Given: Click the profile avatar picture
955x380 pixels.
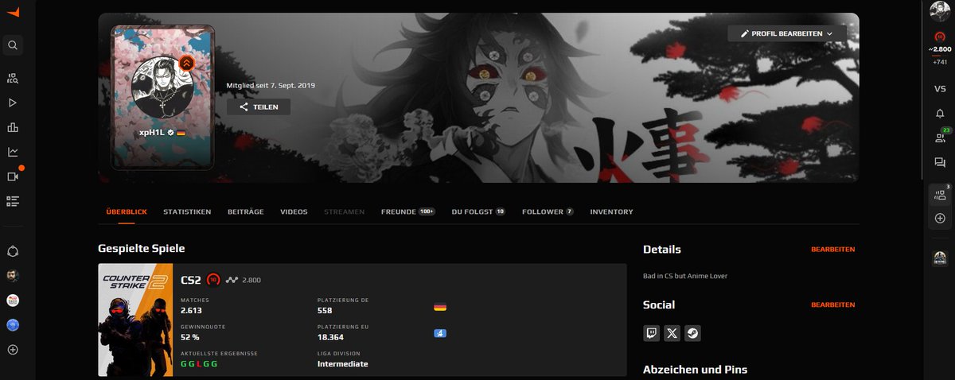Looking at the screenshot, I should (x=162, y=88).
